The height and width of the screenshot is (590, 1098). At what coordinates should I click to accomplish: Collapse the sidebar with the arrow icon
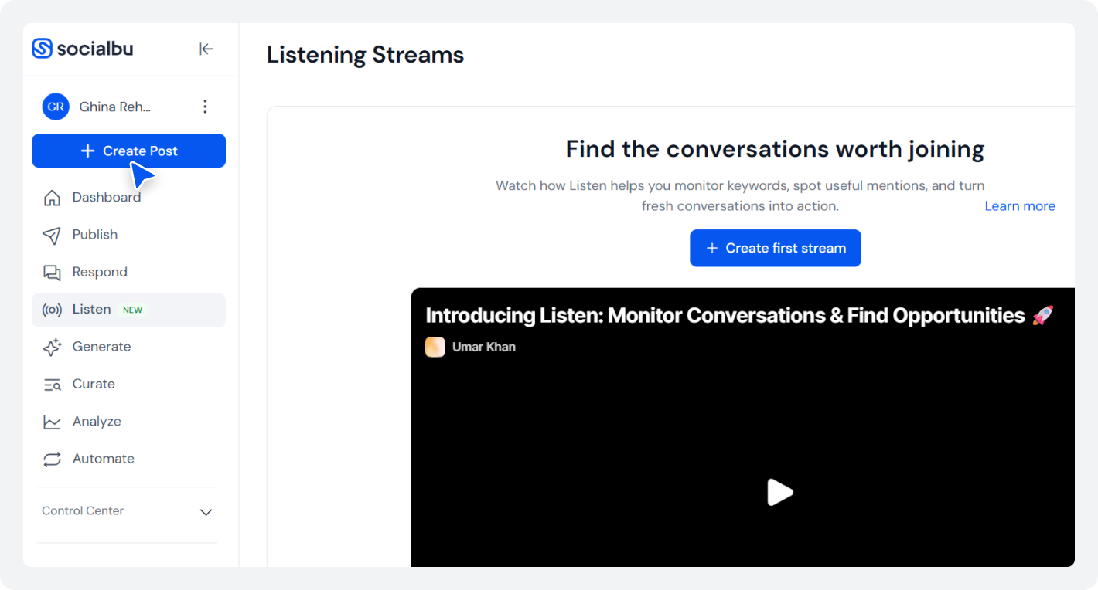point(206,49)
